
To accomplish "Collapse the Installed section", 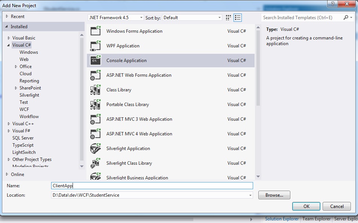I will tap(7, 26).
